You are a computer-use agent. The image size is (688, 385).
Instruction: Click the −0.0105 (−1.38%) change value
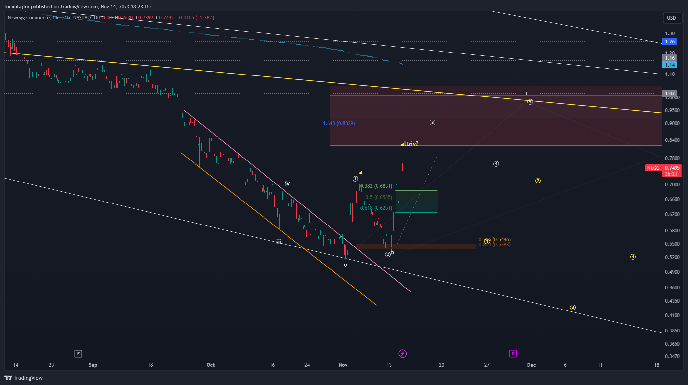point(195,18)
